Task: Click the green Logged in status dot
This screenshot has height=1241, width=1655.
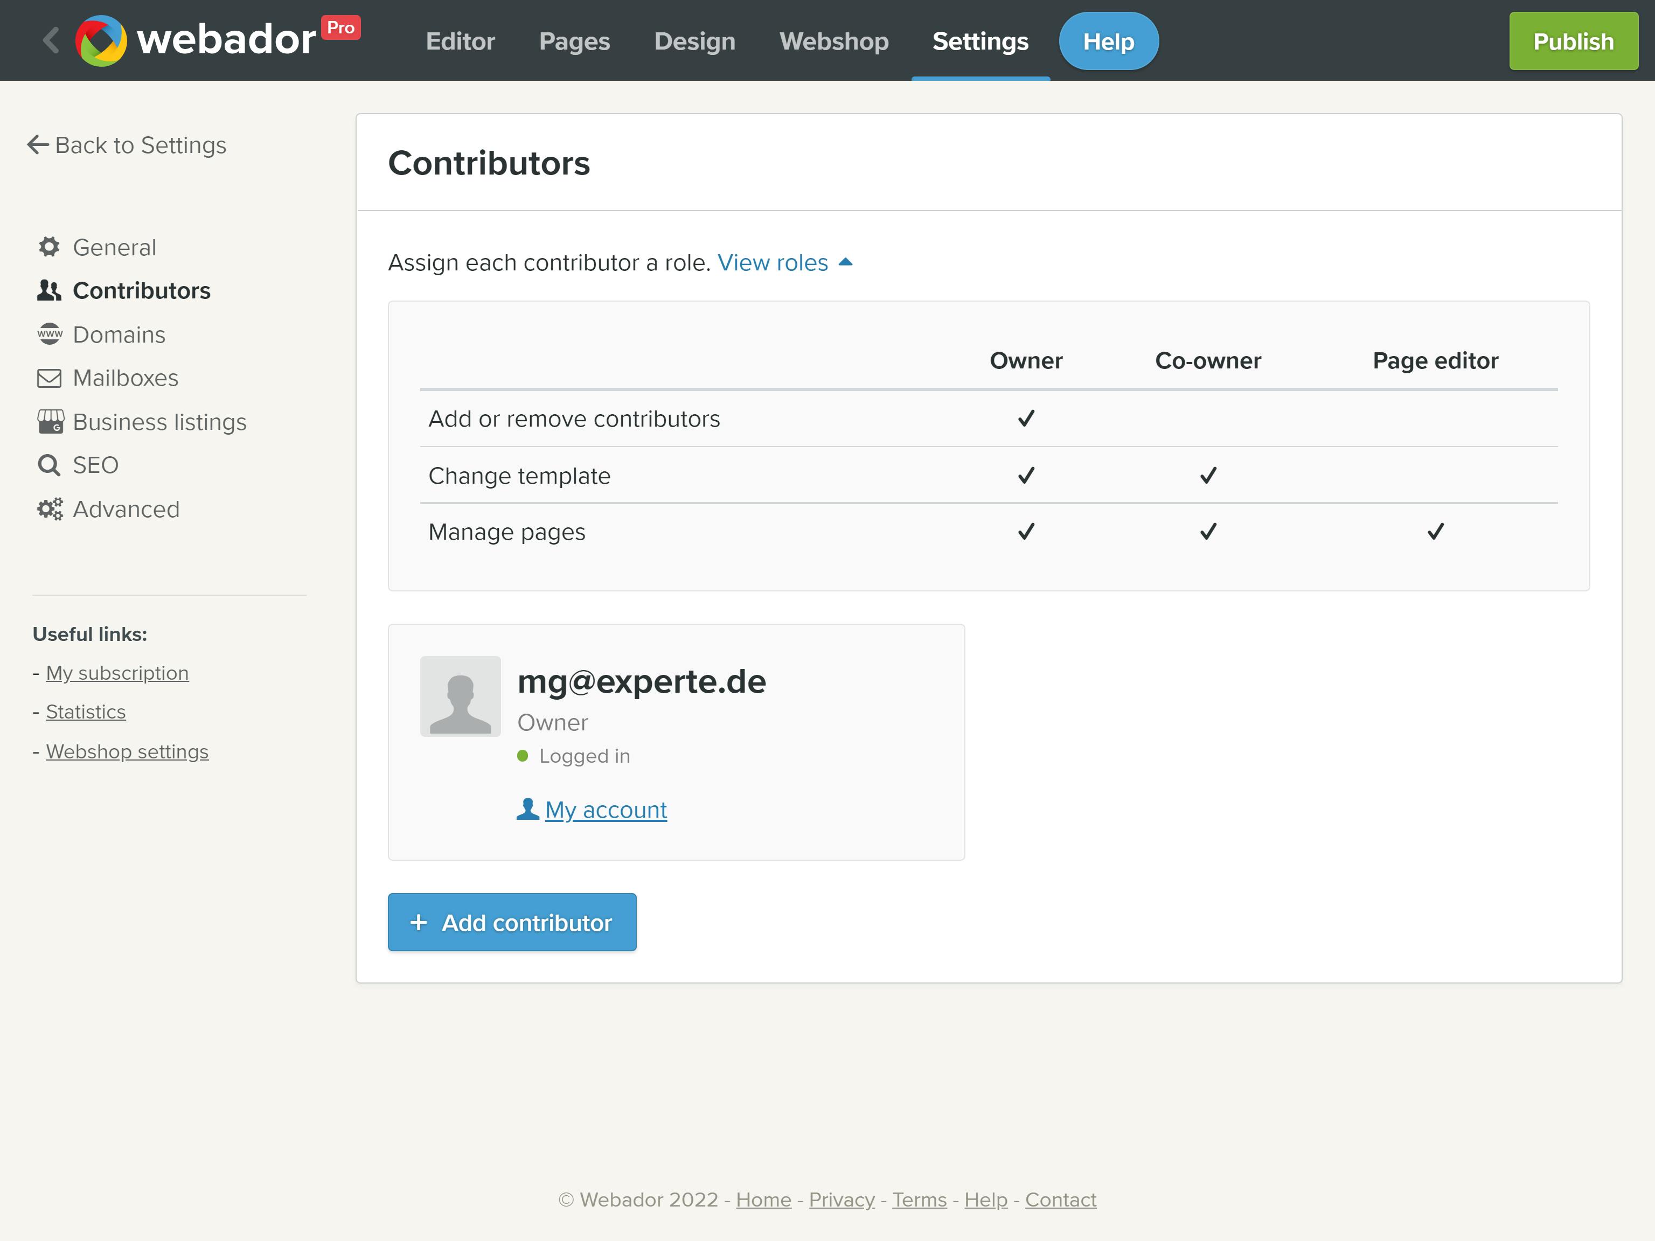Action: click(524, 756)
